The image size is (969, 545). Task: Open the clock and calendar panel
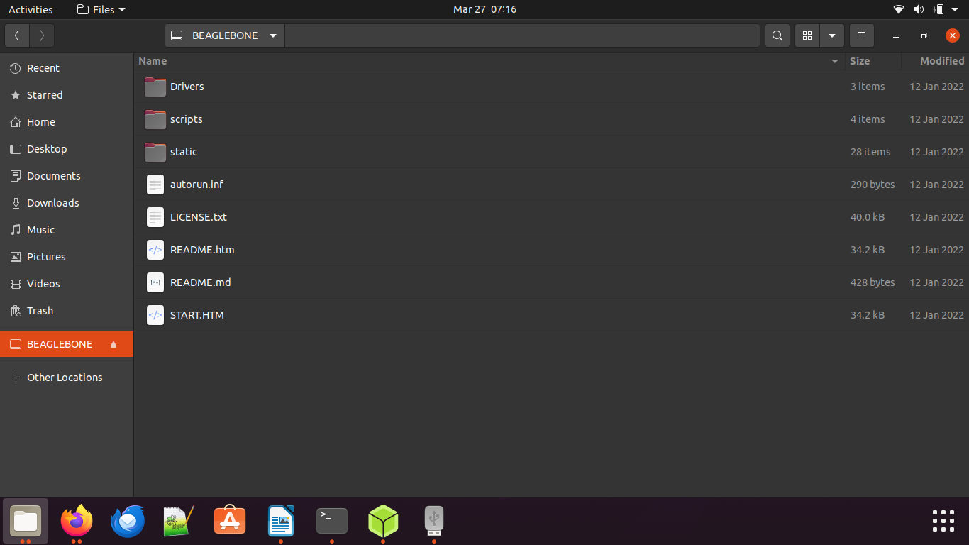484,9
